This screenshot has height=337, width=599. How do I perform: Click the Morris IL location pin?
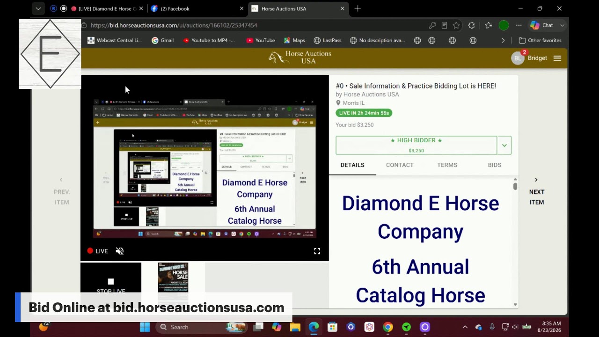(x=338, y=103)
